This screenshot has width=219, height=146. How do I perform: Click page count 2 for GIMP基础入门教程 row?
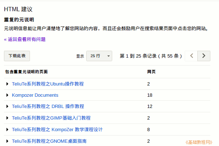(x=149, y=118)
